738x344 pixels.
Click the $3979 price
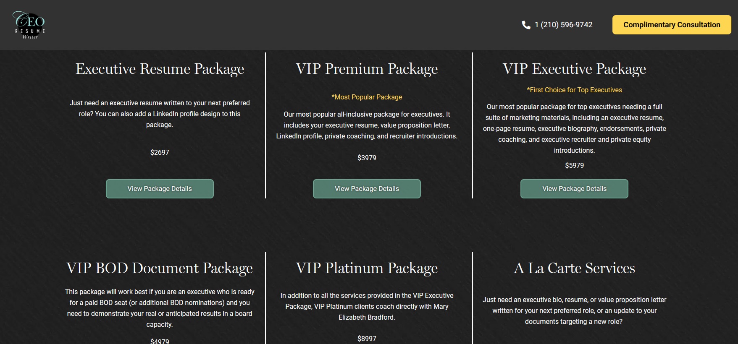coord(367,158)
